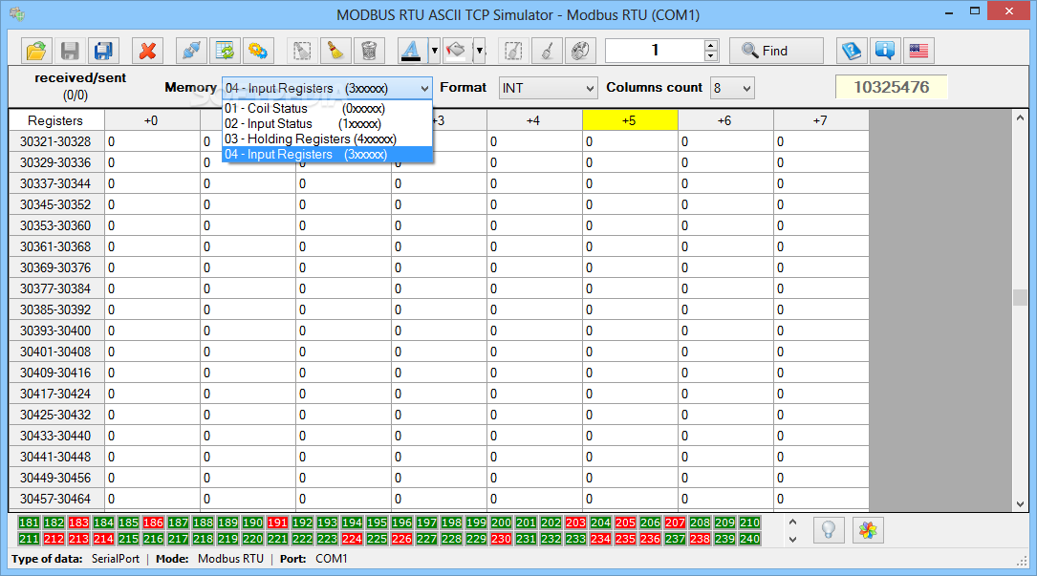Click the app icon in the title bar
The height and width of the screenshot is (576, 1037).
(18, 14)
